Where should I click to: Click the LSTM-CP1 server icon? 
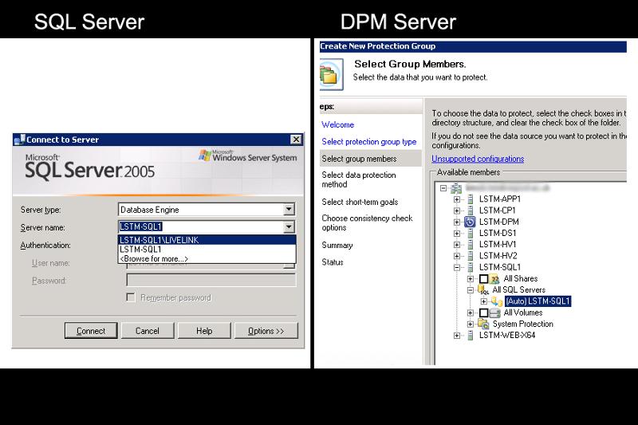[471, 211]
